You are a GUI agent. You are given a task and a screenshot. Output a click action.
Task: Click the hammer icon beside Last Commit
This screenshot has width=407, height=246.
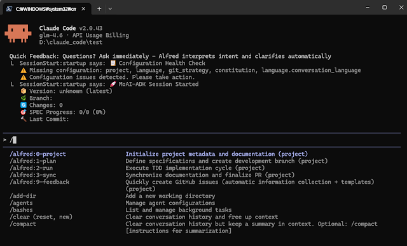click(24, 119)
